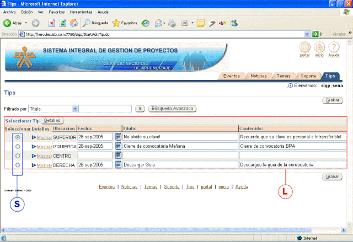Click the top Grabar button
The height and width of the screenshot is (242, 353).
coord(333,100)
